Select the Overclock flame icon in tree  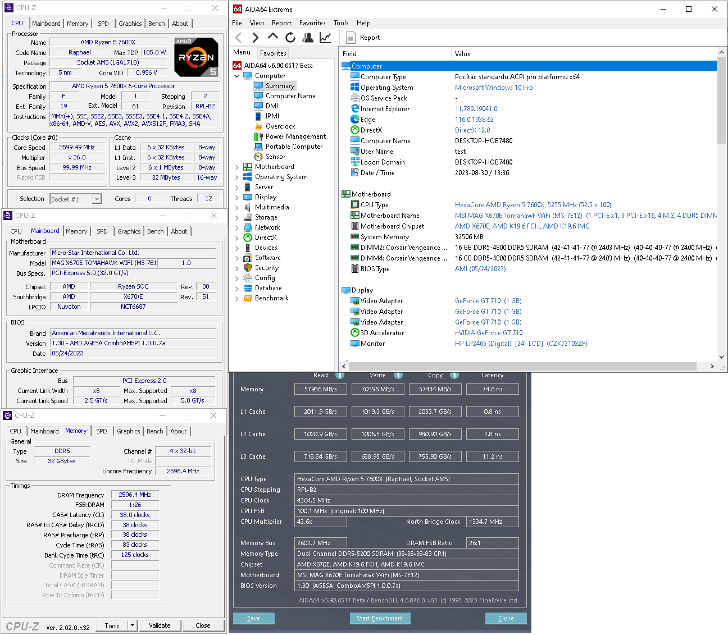click(x=258, y=126)
